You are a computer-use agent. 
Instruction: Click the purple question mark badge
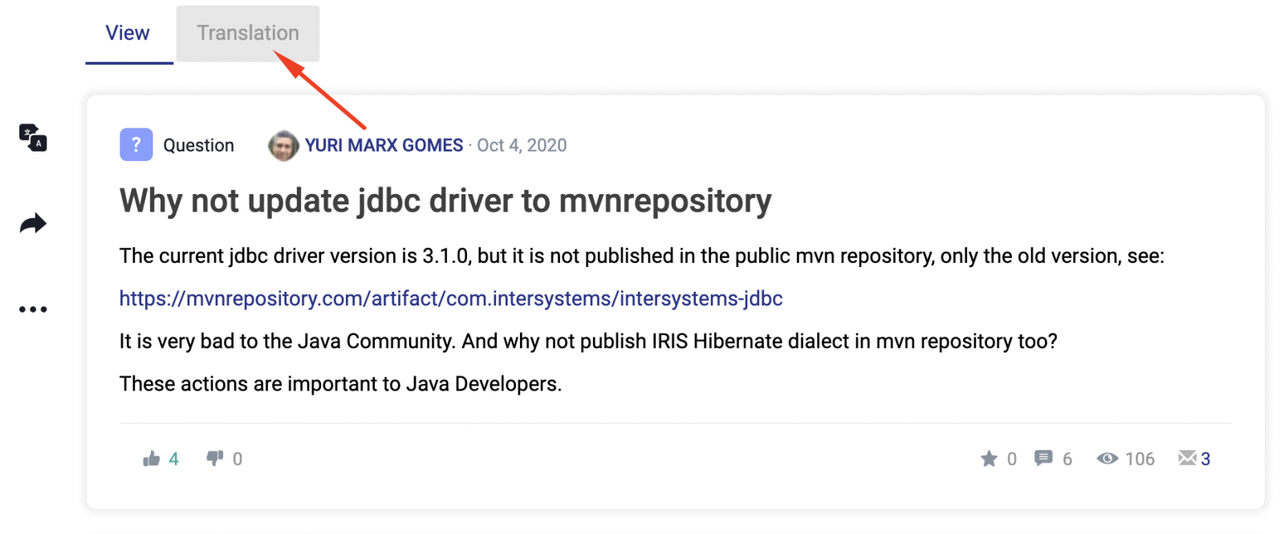click(136, 145)
